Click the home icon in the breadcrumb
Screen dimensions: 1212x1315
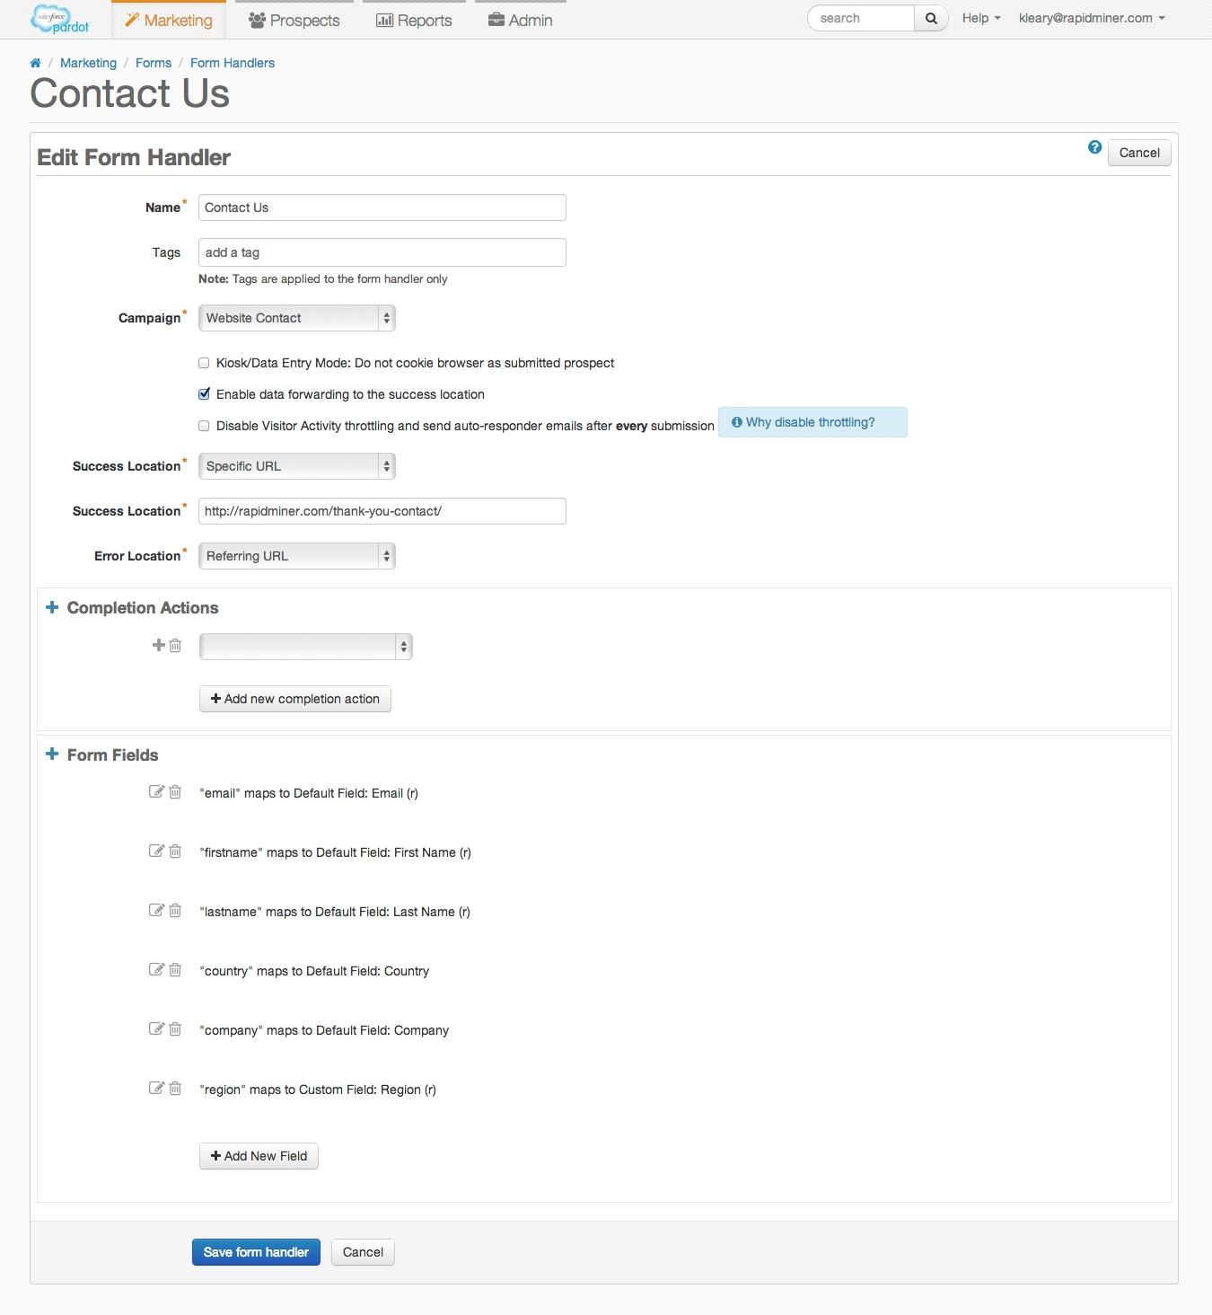[35, 63]
